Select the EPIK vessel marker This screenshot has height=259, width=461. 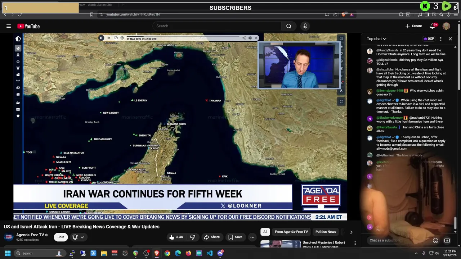(220, 176)
